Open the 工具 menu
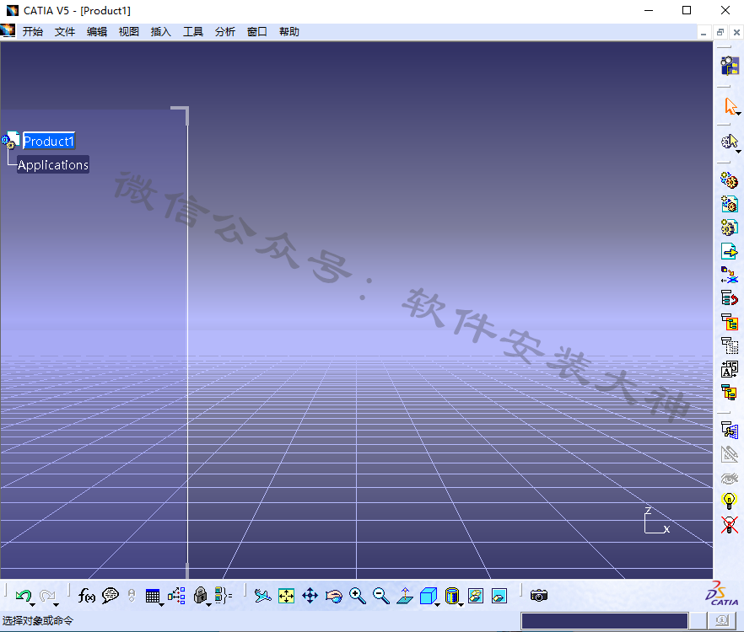This screenshot has height=632, width=744. pos(192,32)
